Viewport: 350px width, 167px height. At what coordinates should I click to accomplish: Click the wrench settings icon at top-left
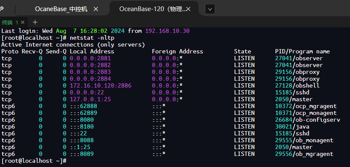coord(1,9)
